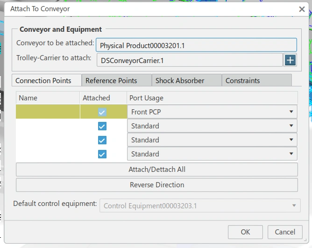Uncheck the Attached checkbox in Front PCP row
The image size is (312, 248).
(102, 112)
